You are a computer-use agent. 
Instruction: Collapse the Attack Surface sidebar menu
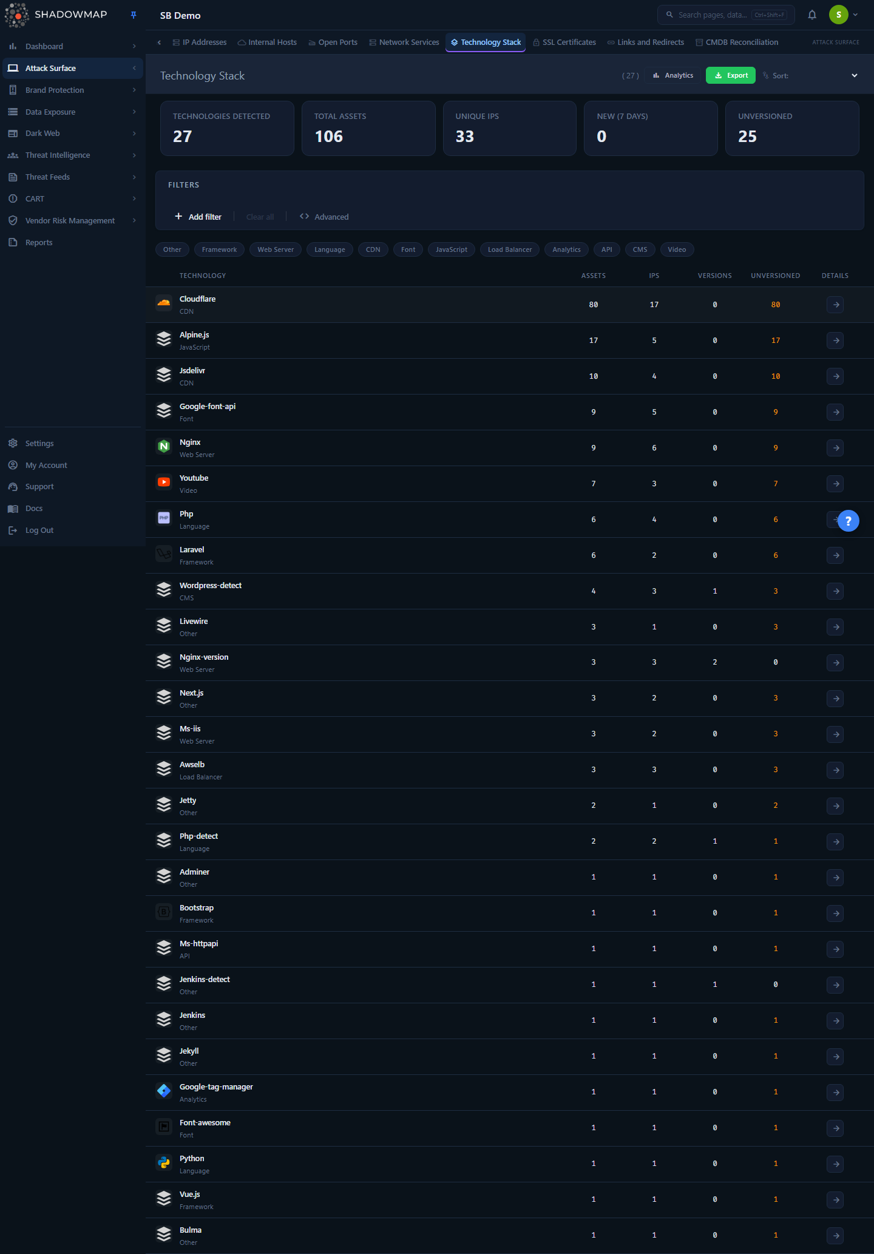[134, 68]
